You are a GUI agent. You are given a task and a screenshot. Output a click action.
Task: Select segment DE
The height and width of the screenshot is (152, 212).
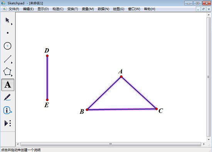tap(47, 78)
